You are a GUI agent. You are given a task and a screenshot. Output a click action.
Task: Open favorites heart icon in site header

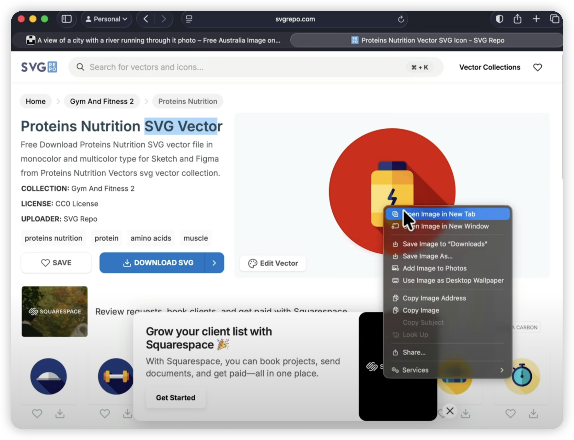click(x=538, y=67)
